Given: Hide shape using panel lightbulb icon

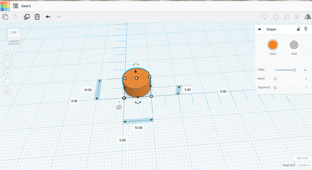Looking at the screenshot, I should point(306,29).
